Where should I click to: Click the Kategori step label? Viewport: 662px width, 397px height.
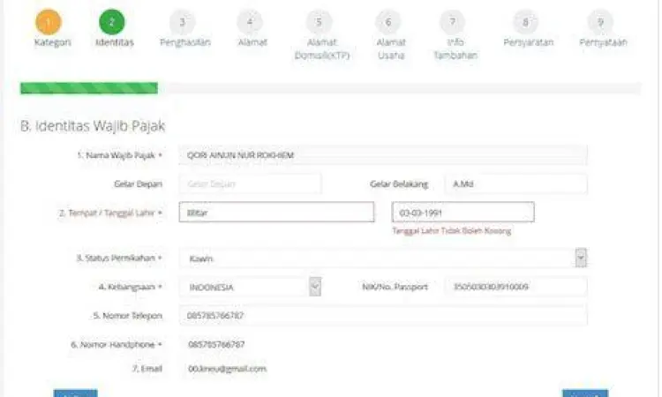pyautogui.click(x=53, y=42)
